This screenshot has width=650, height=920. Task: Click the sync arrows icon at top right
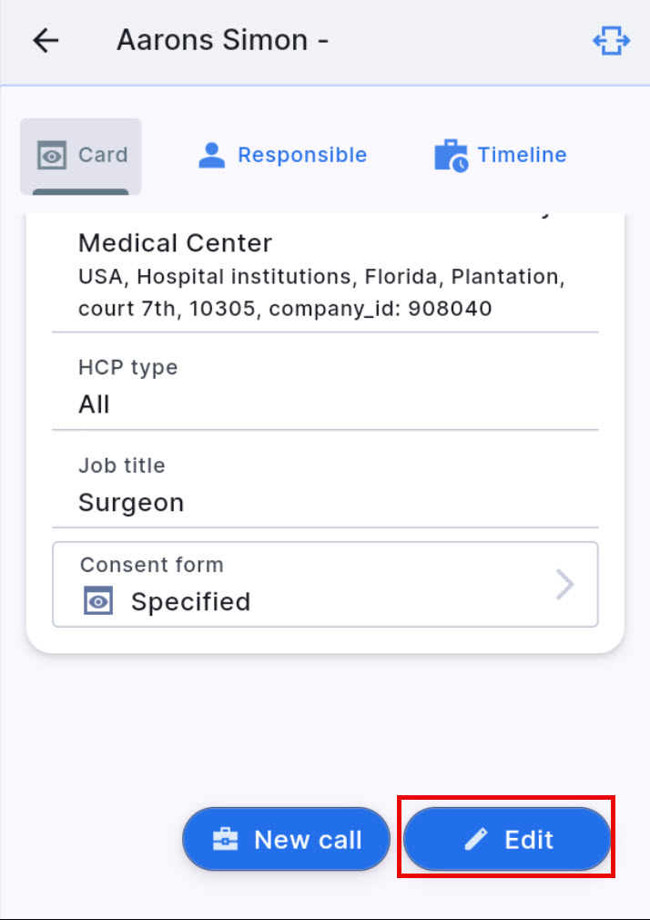[611, 41]
